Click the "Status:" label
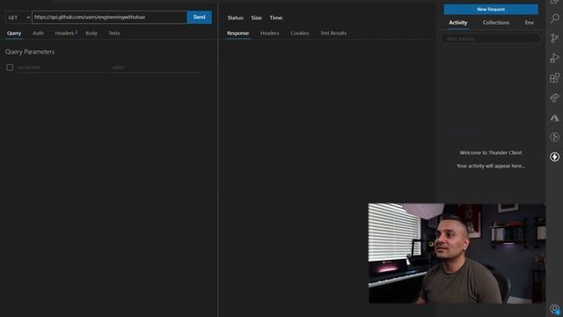Image resolution: width=563 pixels, height=317 pixels. click(236, 18)
